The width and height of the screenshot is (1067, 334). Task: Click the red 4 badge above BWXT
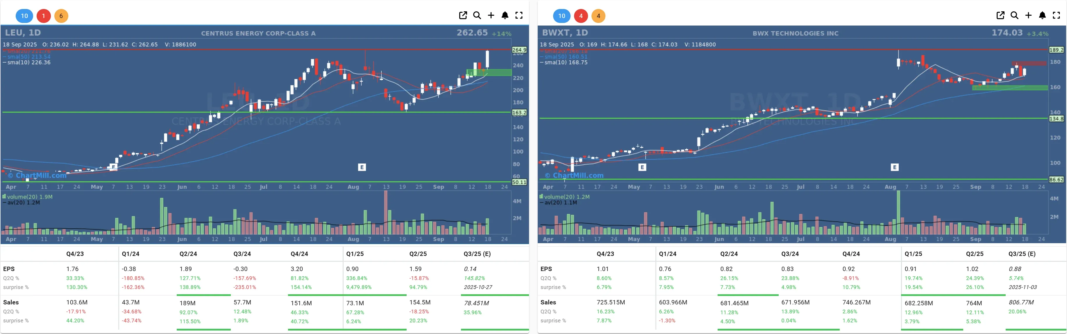[x=581, y=16]
